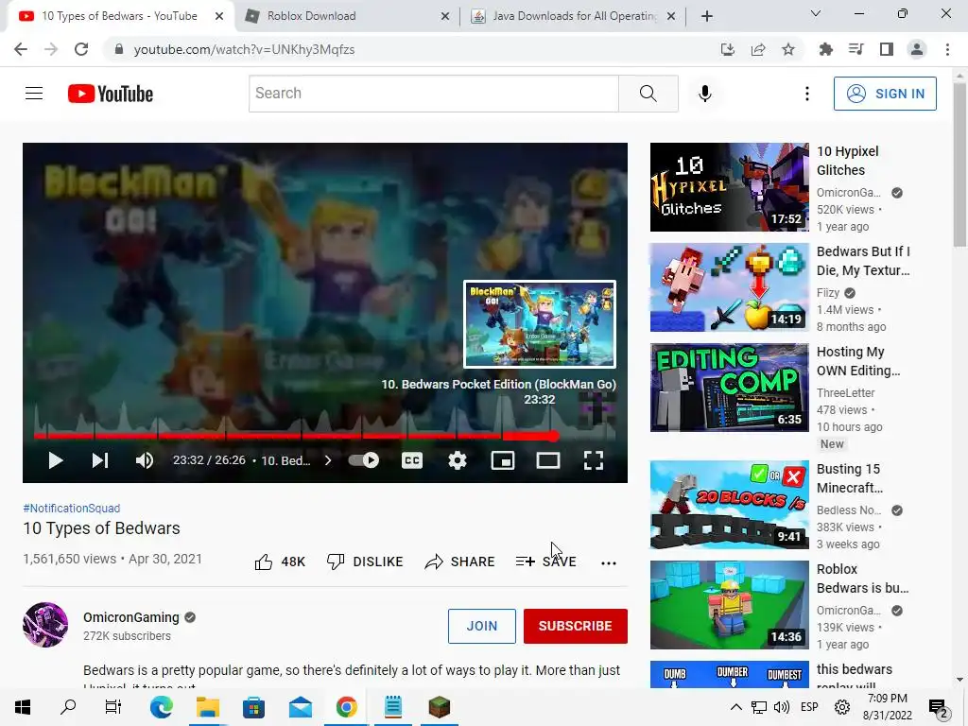Viewport: 968px width, 726px height.
Task: Click the SIGN IN button
Action: coord(885,94)
